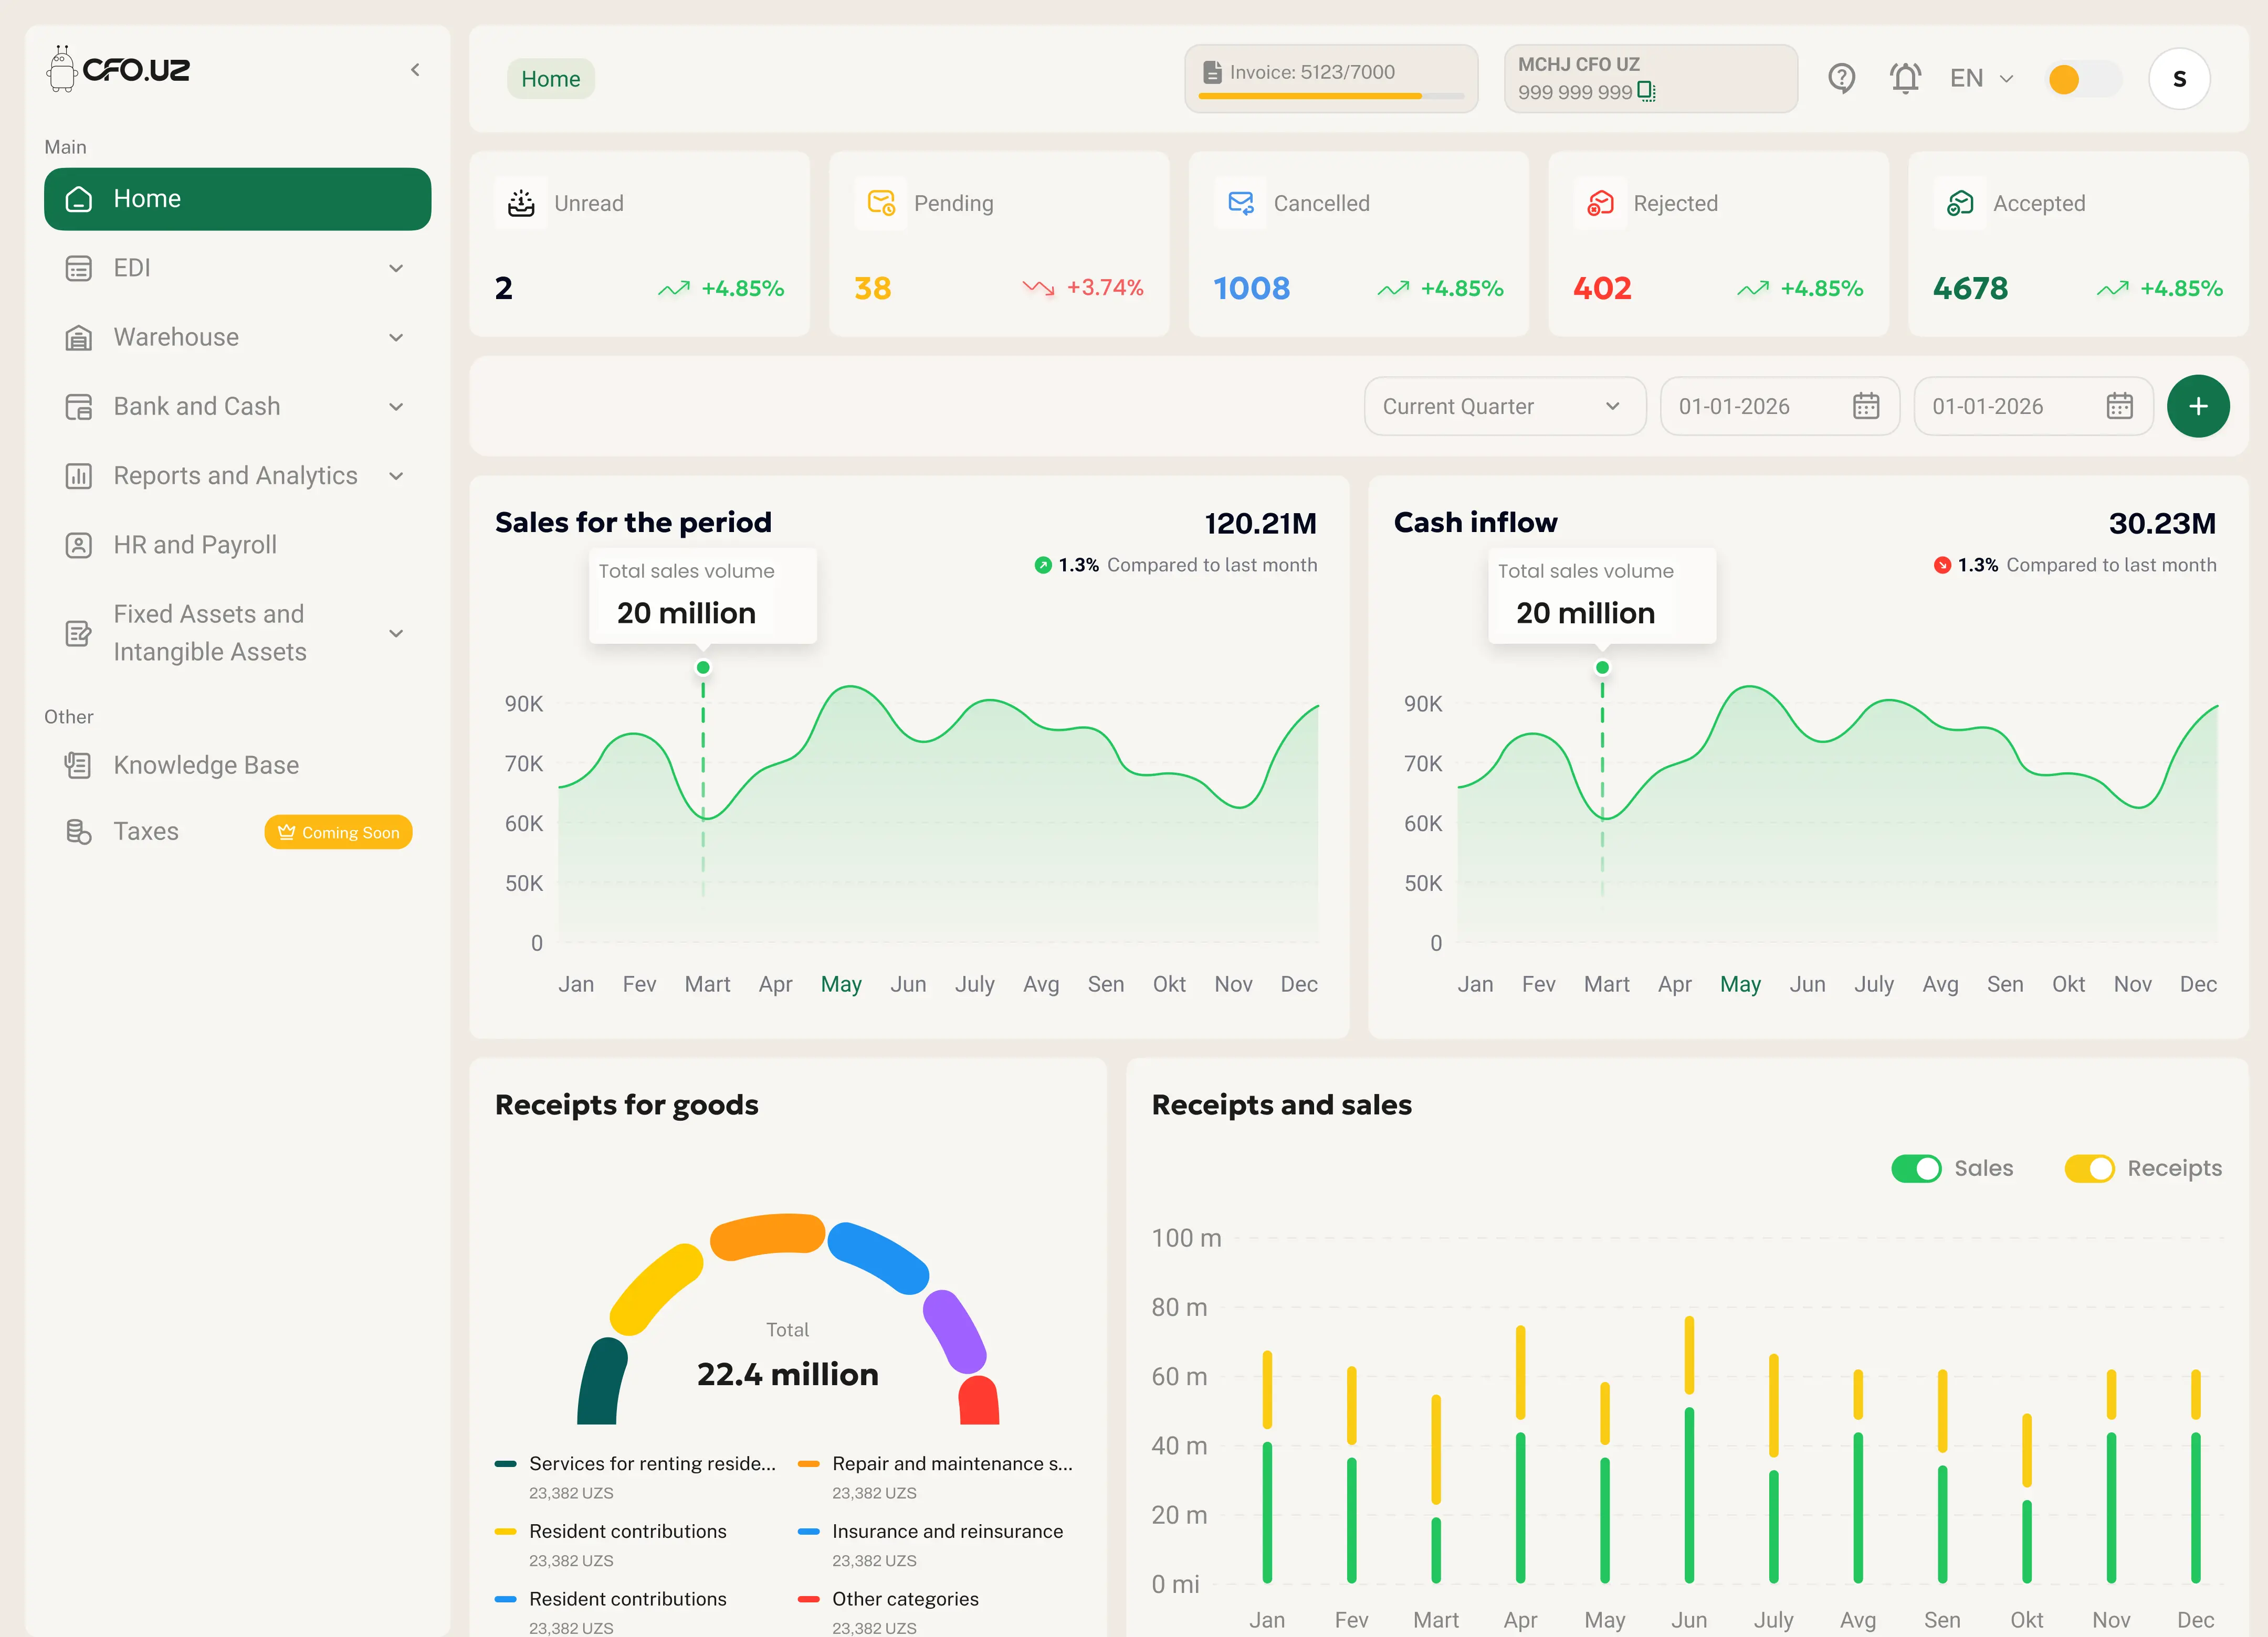Select the Warehouse sidebar icon
Screen dimensions: 2268x1637
79,338
